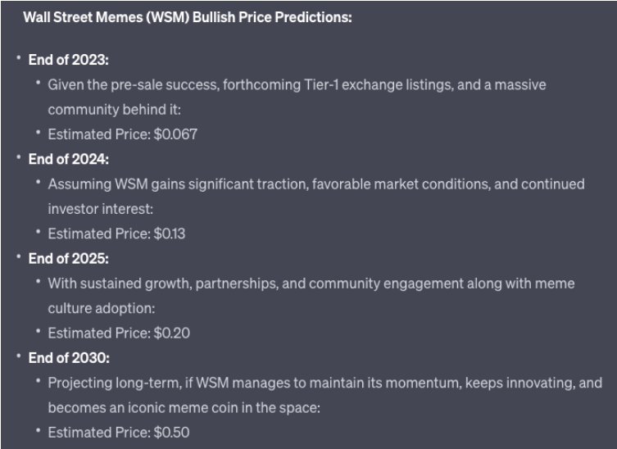Click the Estimated Price $0.067 line

122,134
